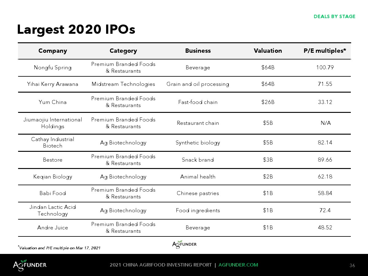This screenshot has height=276, width=368.
Task: Click the AgFunder logo in the black footer
Action: tap(30, 265)
